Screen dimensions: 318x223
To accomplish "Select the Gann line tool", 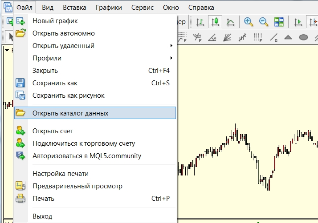I will click(x=273, y=38).
